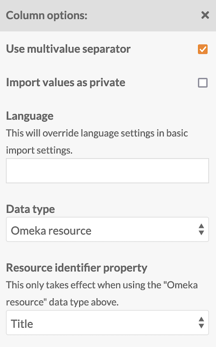This screenshot has width=216, height=347.
Task: Close the Column options panel
Action: pos(205,15)
